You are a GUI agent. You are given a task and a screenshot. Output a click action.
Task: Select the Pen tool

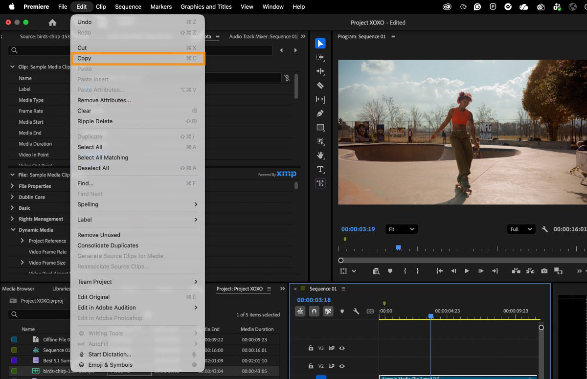320,113
